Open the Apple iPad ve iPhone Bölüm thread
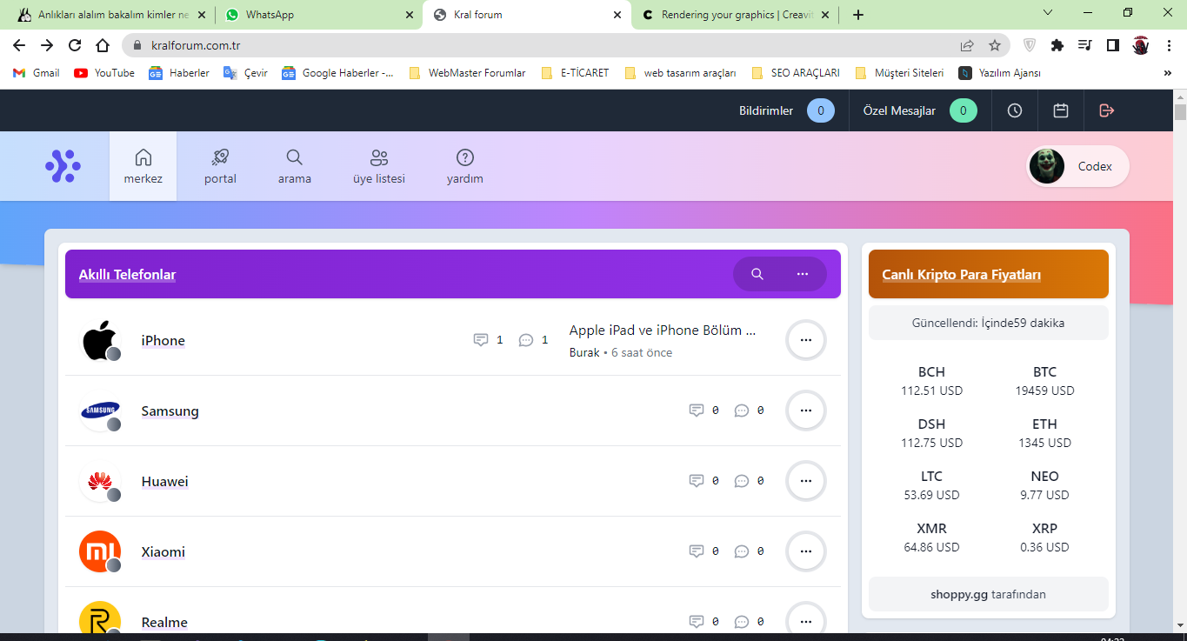The height and width of the screenshot is (641, 1187). point(663,331)
